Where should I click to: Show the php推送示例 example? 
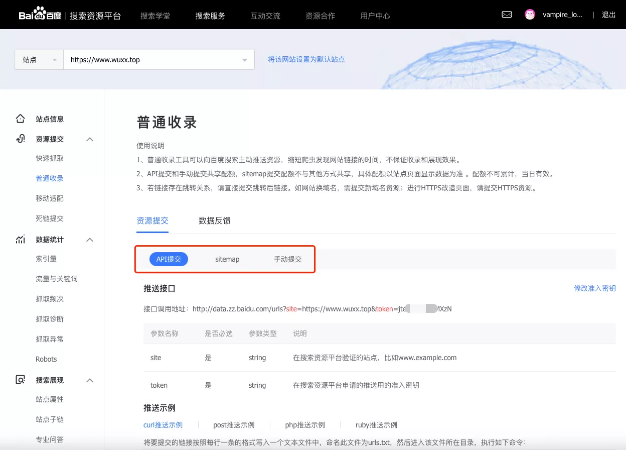pos(305,425)
